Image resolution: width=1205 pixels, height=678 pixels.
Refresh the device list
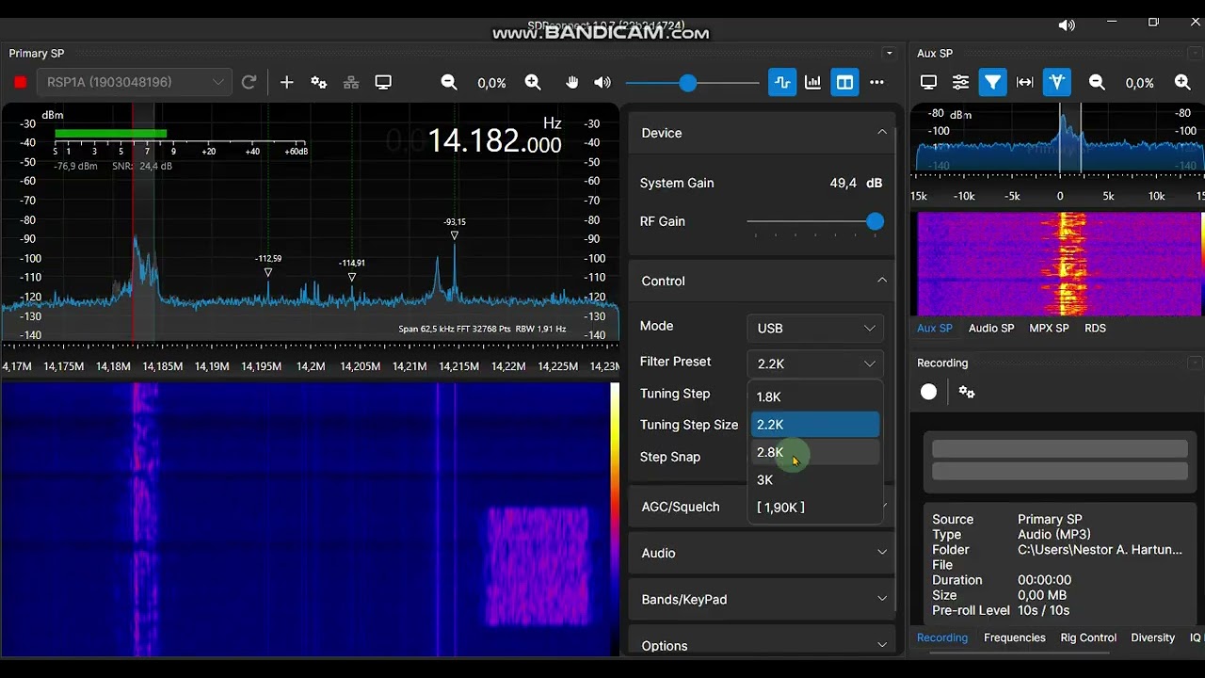tap(249, 83)
